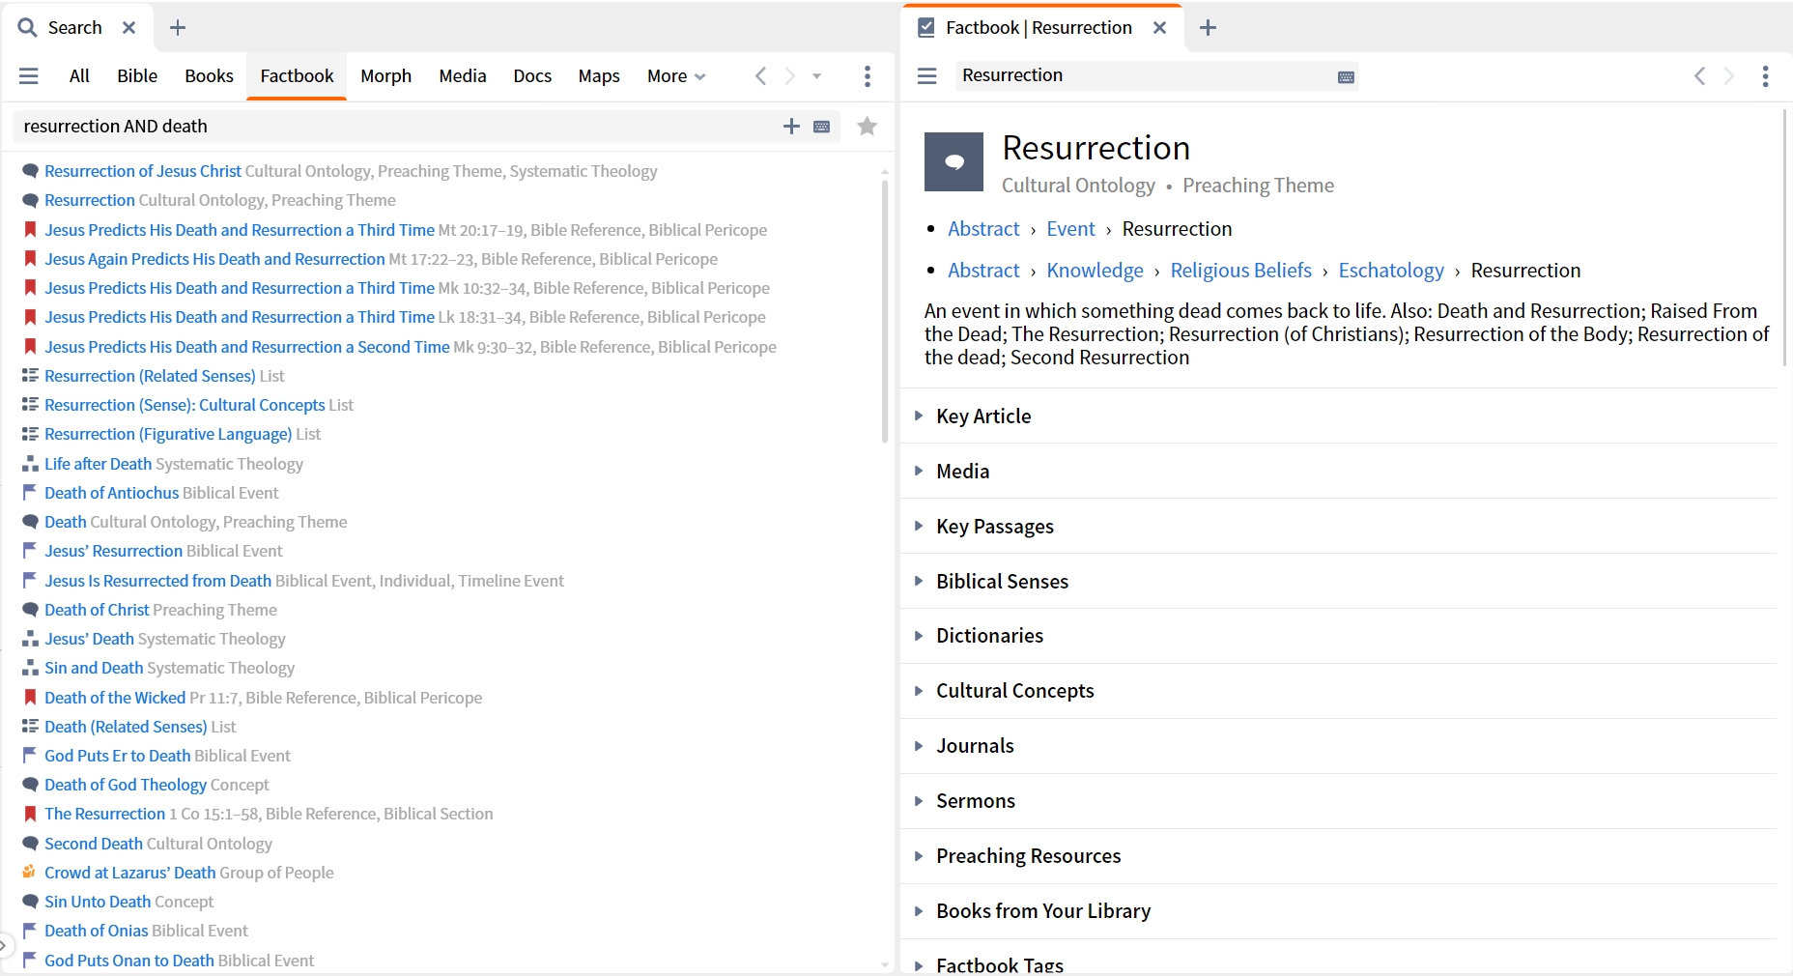
Task: Click the Factbook panel vertical scrollbar
Action: pyautogui.click(x=1786, y=237)
